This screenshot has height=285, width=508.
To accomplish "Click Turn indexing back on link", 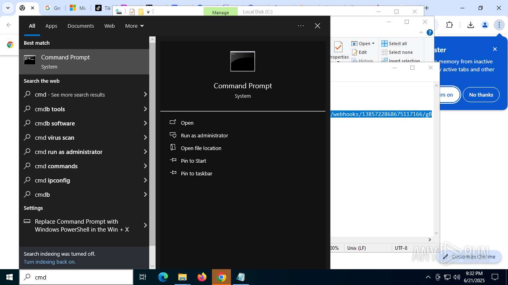I will click(x=50, y=262).
